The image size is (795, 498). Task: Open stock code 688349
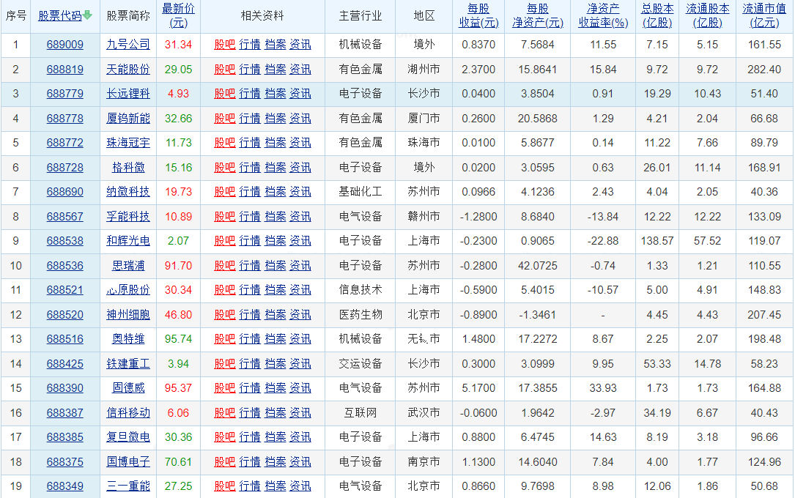pyautogui.click(x=65, y=487)
